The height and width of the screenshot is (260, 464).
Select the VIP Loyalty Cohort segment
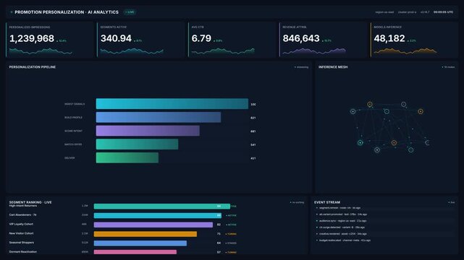click(x=123, y=225)
